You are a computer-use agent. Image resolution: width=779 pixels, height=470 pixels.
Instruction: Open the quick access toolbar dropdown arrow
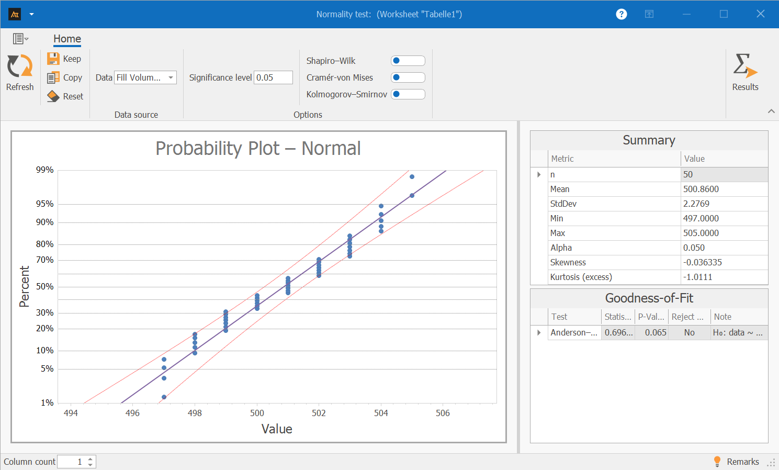click(x=31, y=14)
